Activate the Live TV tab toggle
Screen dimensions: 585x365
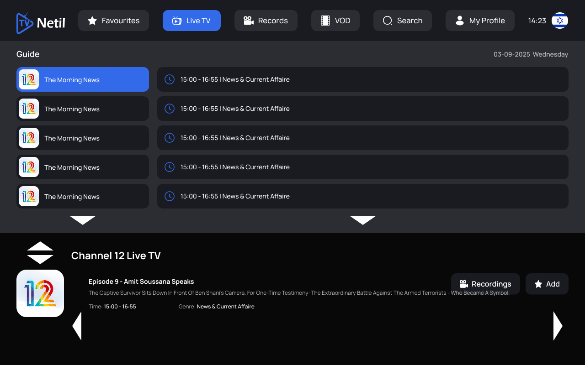[191, 21]
